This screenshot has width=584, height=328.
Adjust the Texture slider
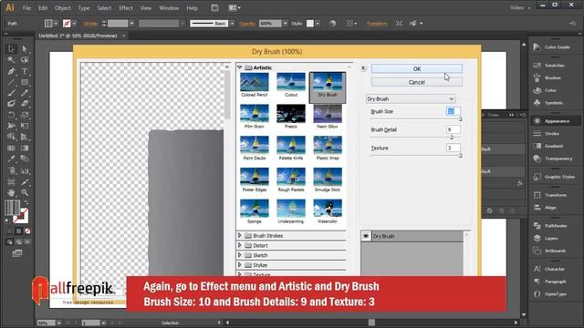460,156
